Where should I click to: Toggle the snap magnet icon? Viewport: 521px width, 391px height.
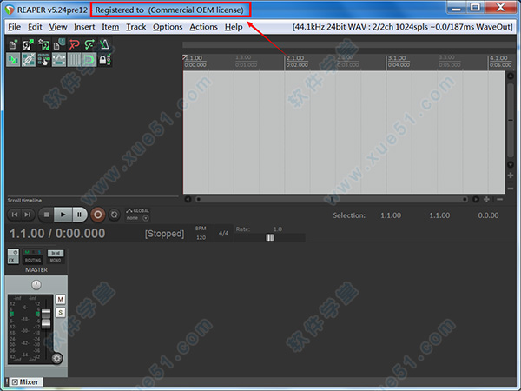tap(89, 59)
